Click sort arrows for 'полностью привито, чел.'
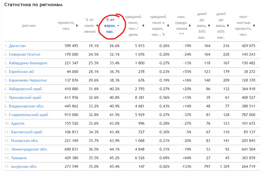 (254, 26)
